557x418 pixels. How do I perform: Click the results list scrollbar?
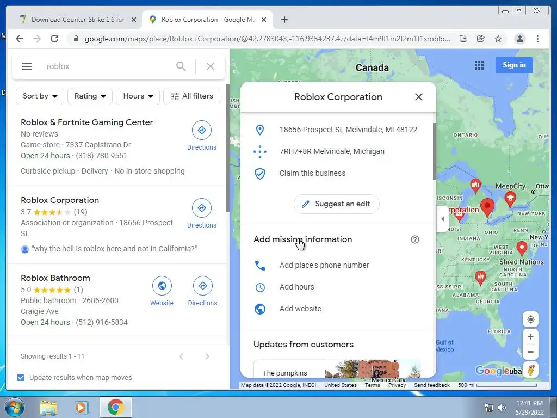click(x=228, y=148)
